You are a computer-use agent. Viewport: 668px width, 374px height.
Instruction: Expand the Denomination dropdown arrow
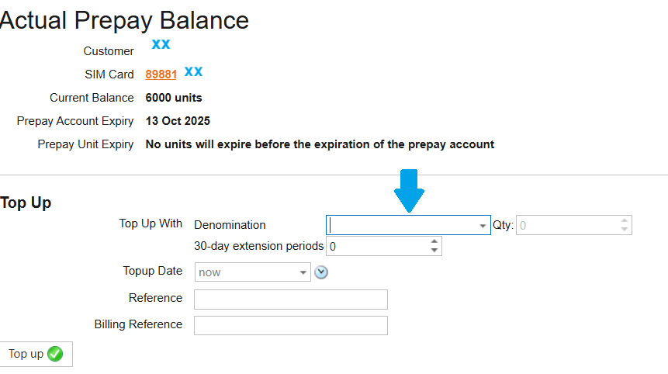(482, 226)
